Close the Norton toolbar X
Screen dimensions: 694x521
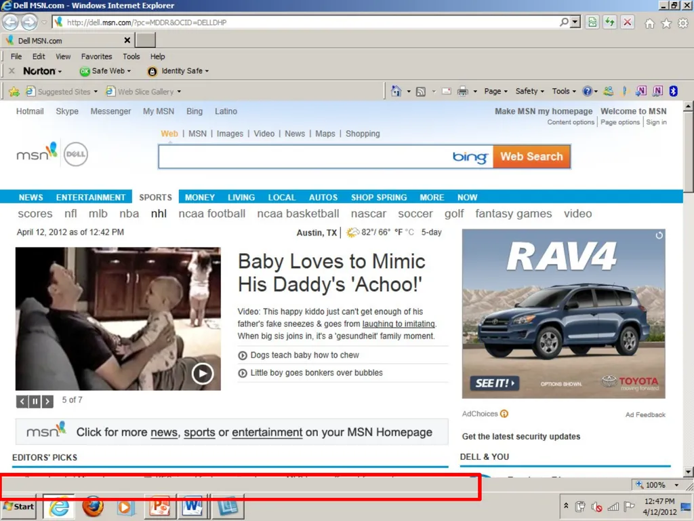click(12, 71)
